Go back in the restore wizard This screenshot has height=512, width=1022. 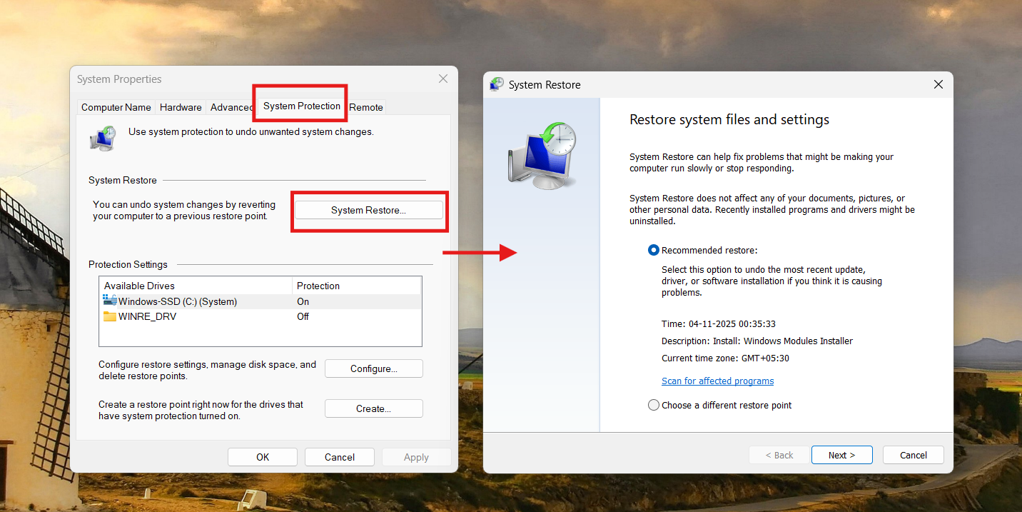coord(779,454)
